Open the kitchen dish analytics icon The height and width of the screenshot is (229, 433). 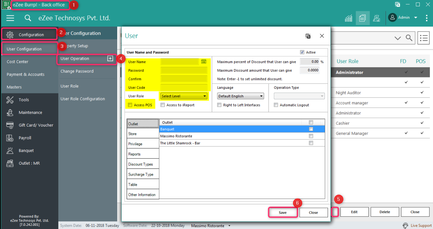tap(376, 18)
